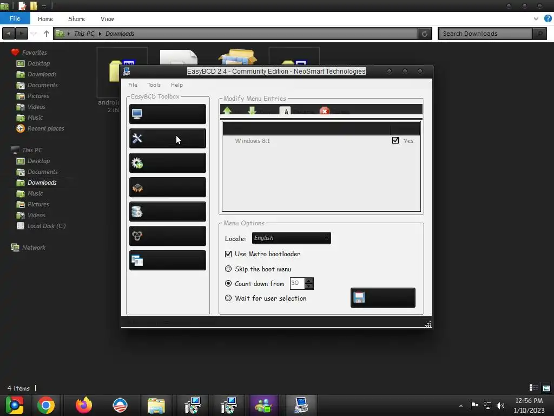Open network tray icon
The image size is (554, 416).
pyautogui.click(x=487, y=405)
